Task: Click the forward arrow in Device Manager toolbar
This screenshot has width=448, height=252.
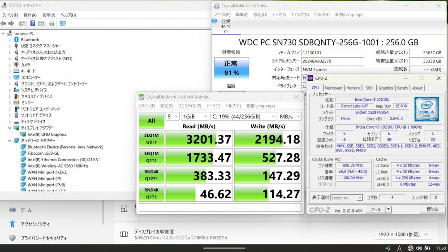Action: click(11, 23)
